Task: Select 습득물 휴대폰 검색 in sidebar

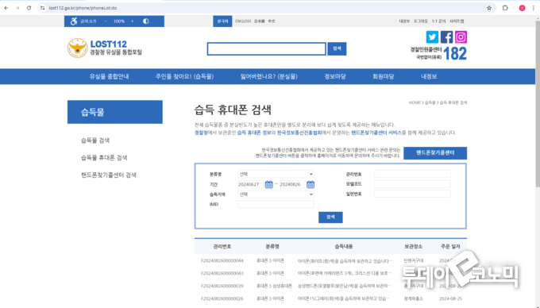Action: coord(104,158)
